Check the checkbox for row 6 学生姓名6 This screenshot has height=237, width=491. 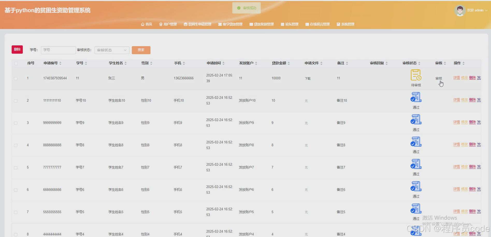tap(16, 190)
